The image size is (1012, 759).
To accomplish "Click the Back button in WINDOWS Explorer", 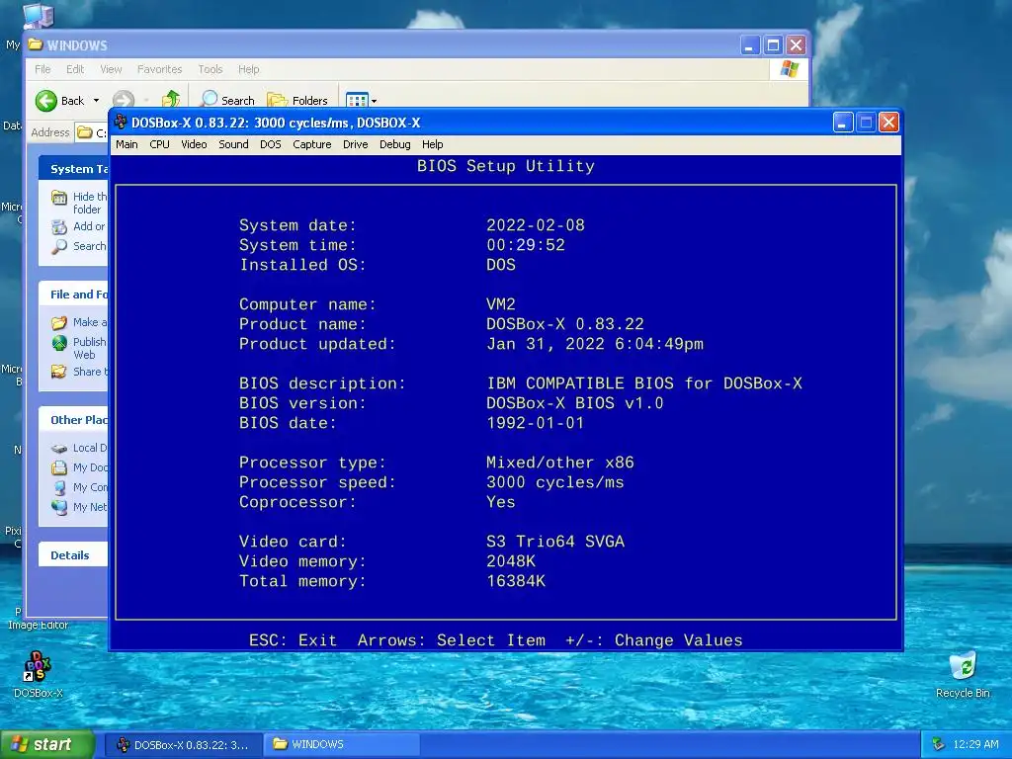I will [x=60, y=101].
